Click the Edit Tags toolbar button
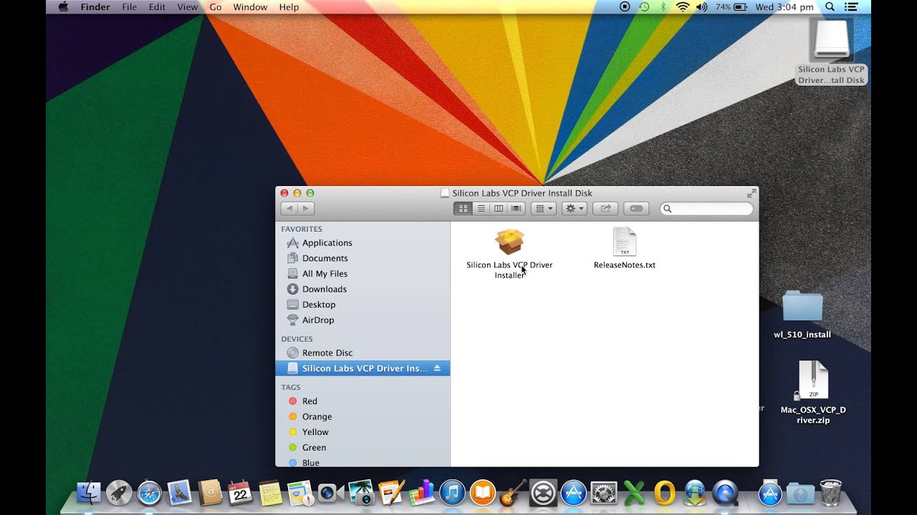The width and height of the screenshot is (917, 515). point(636,208)
